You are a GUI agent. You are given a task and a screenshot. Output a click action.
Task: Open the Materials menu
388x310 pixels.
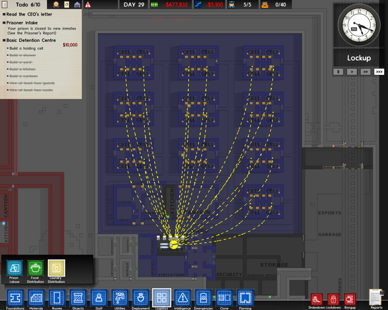[x=36, y=298]
